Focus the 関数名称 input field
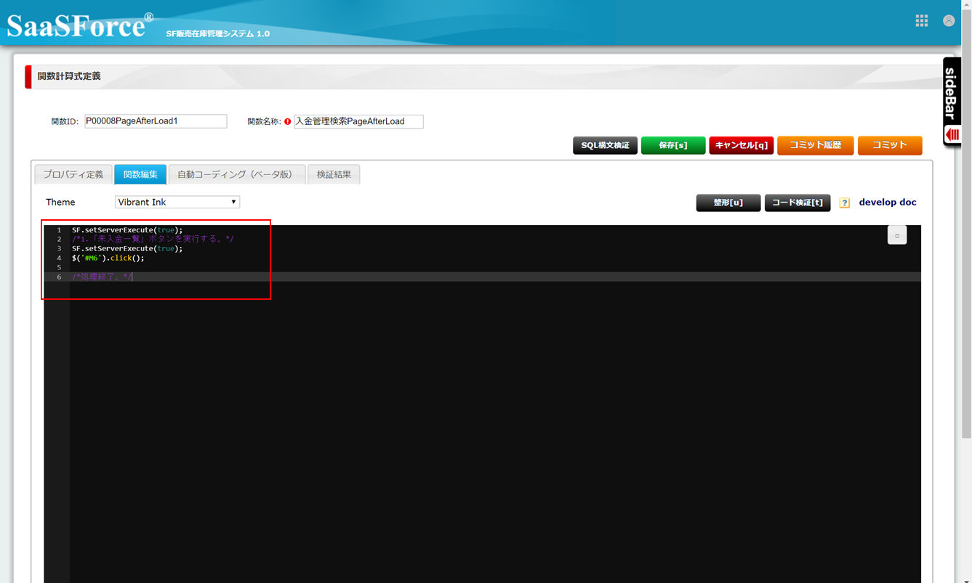The image size is (972, 583). point(358,121)
